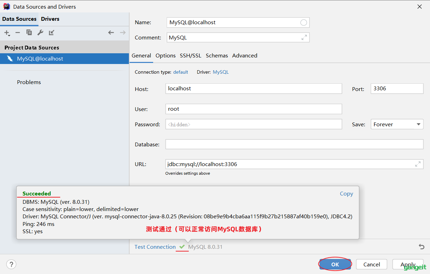Focus the JDBC URL input field
430x274 pixels.
295,164
